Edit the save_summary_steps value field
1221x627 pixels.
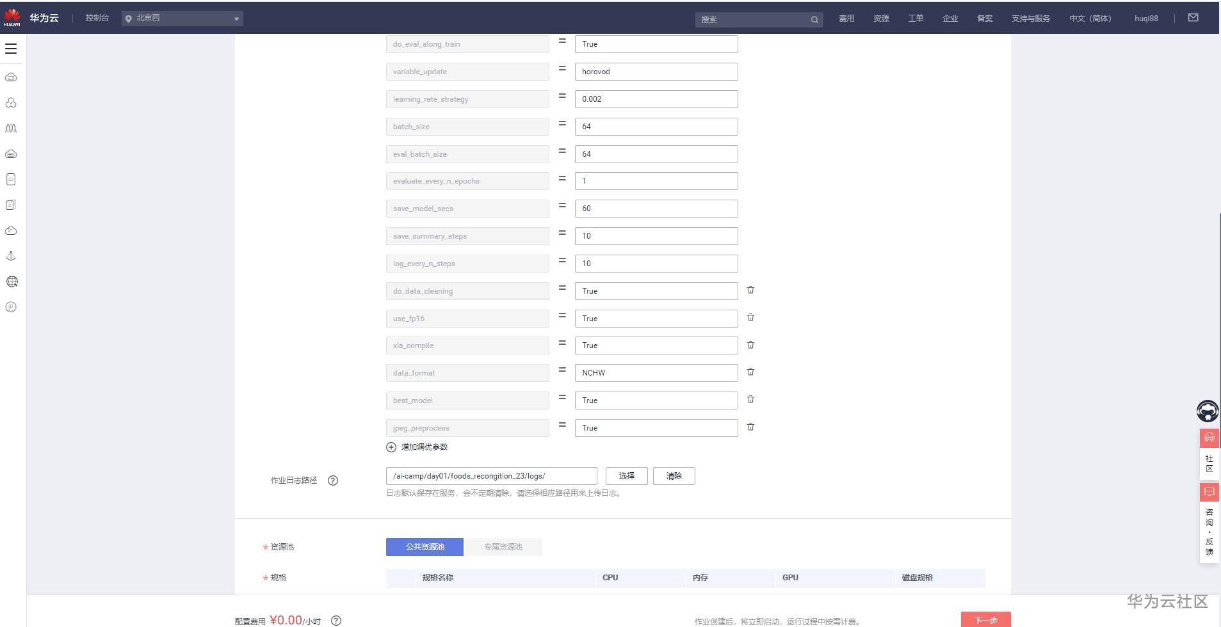[x=656, y=236]
